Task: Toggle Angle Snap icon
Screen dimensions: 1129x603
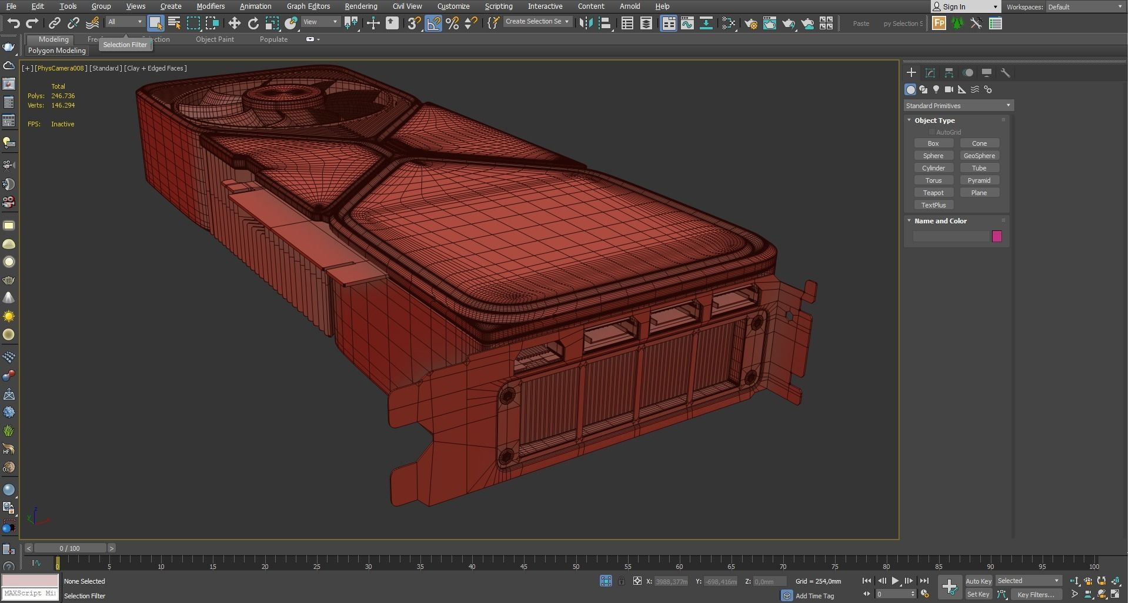Action: click(x=433, y=23)
